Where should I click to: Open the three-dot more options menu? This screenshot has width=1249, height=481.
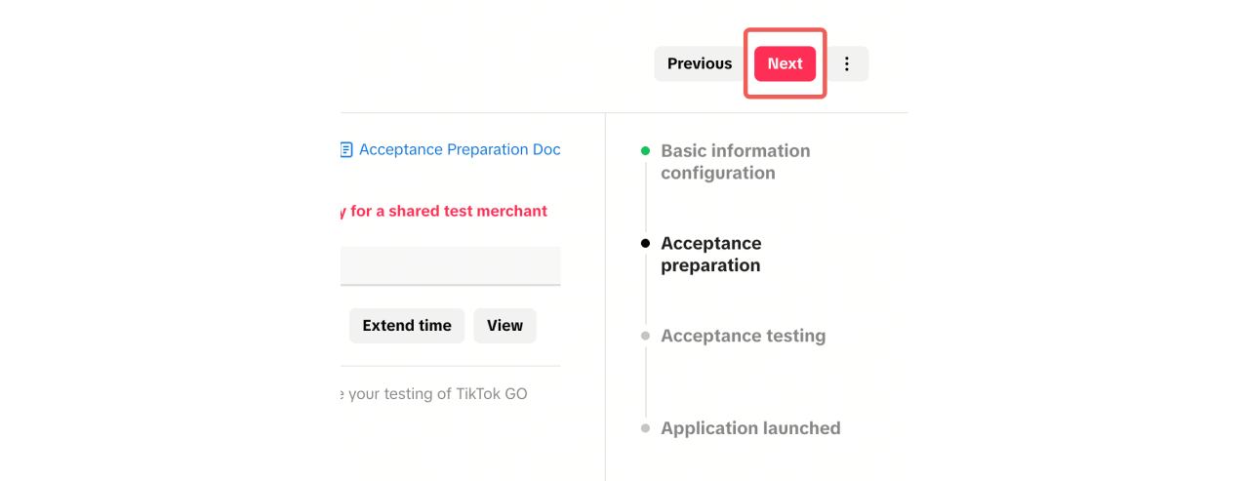tap(847, 63)
